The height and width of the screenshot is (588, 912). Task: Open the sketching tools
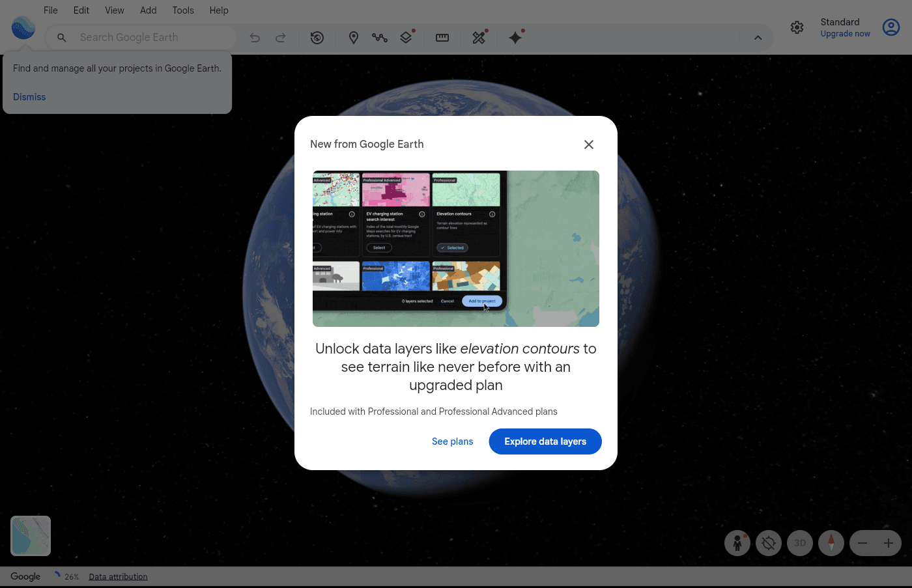(x=479, y=38)
